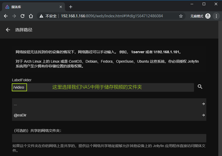Click the browser back navigation arrow
This screenshot has width=222, height=156.
pyautogui.click(x=6, y=16)
